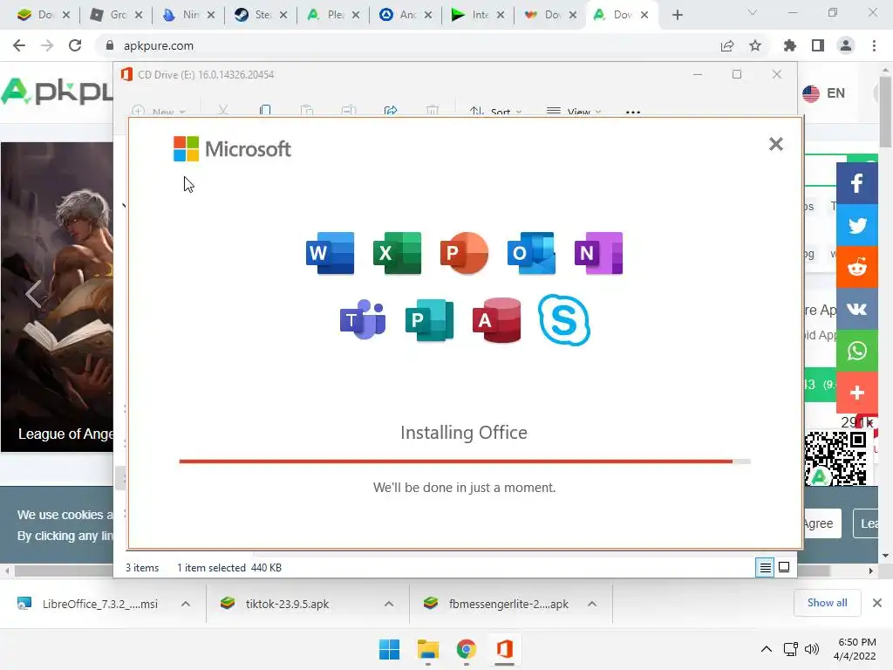Image resolution: width=893 pixels, height=670 pixels.
Task: Open Chrome profile avatar
Action: pyautogui.click(x=846, y=45)
